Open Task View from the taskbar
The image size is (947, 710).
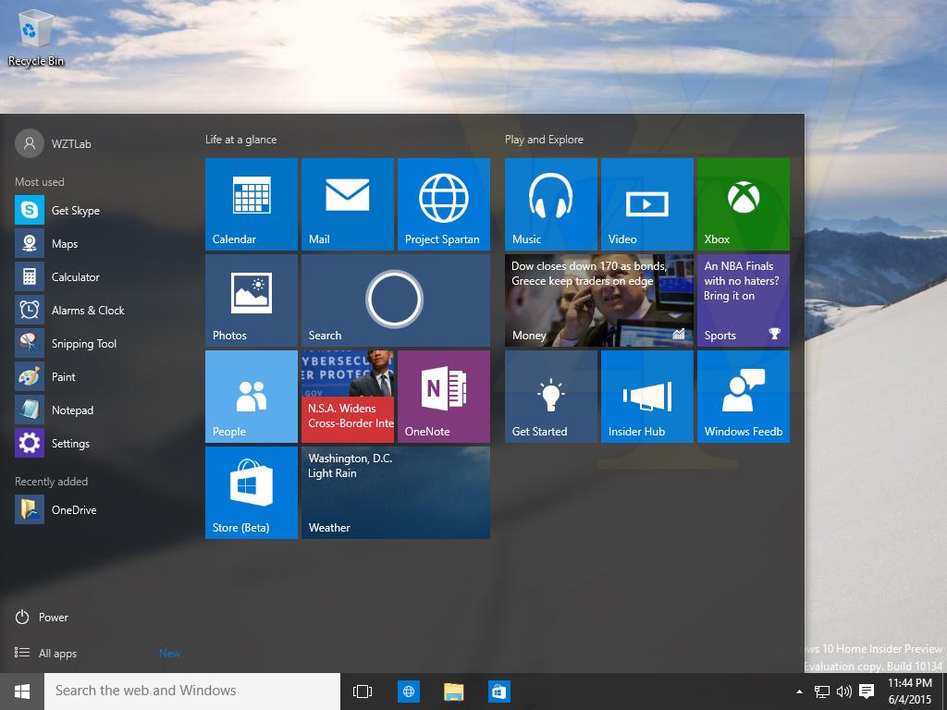363,692
